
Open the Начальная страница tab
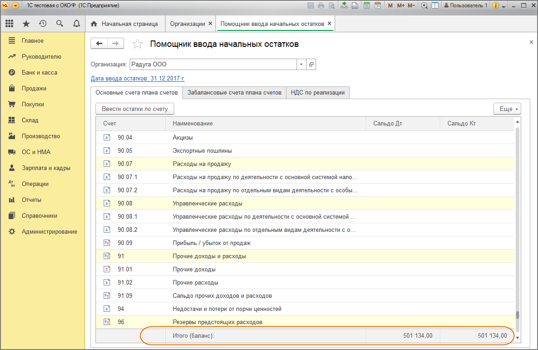click(x=125, y=24)
